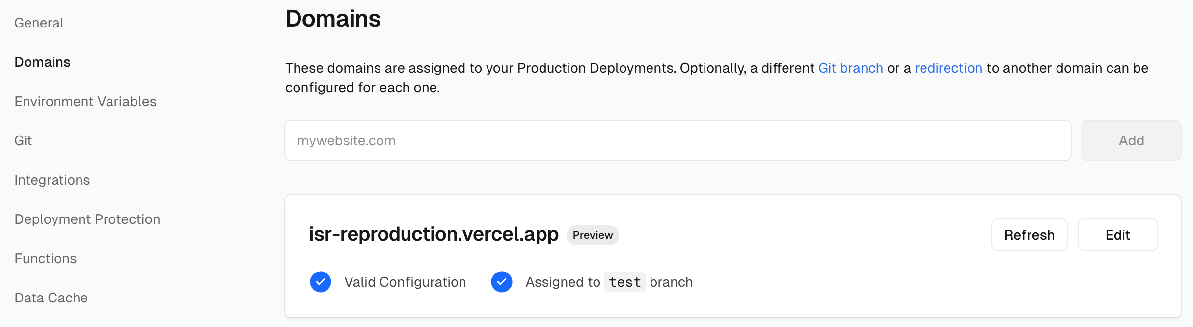Switch to Functions settings
This screenshot has height=327, width=1193.
[46, 259]
